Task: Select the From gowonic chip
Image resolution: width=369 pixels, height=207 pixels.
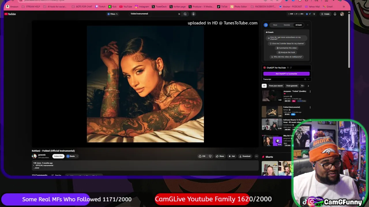Action: (292, 86)
